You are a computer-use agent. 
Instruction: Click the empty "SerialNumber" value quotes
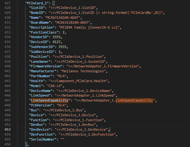(62, 140)
